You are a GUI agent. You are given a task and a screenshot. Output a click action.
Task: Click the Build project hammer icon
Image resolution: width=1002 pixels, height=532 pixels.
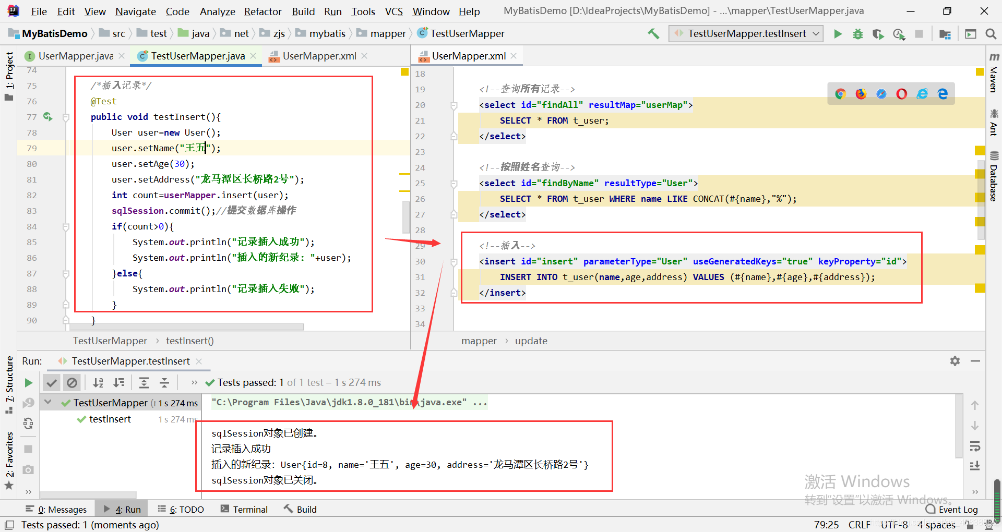(x=653, y=34)
